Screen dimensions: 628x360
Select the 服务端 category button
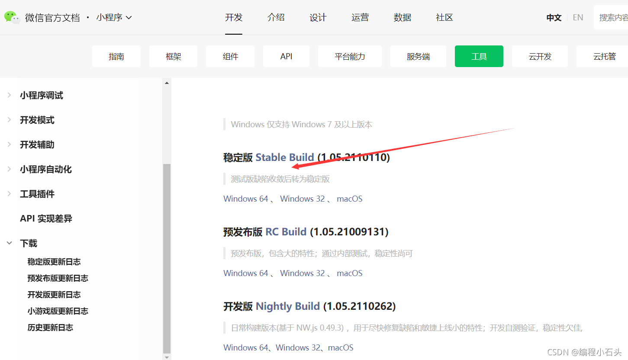coord(418,56)
